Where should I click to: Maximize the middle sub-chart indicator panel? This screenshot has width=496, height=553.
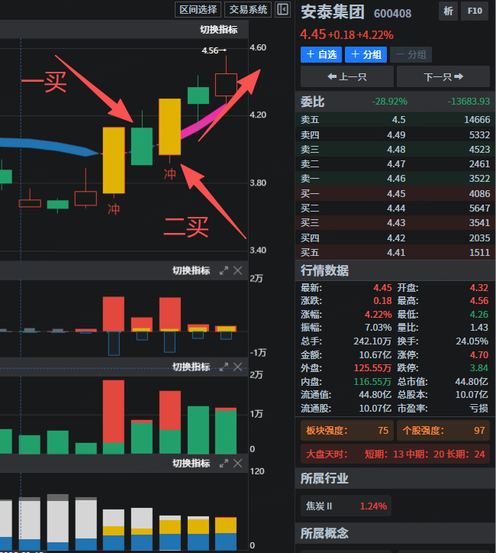pos(224,367)
